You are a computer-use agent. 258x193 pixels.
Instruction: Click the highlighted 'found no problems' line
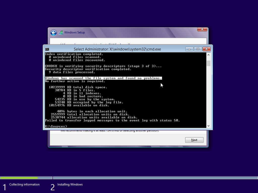(x=103, y=78)
